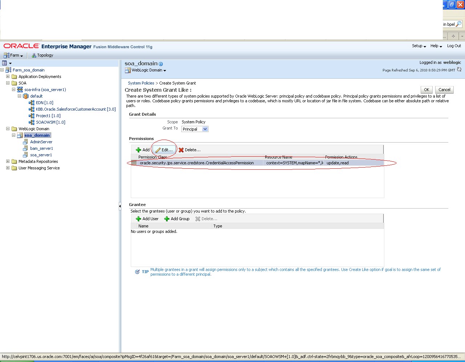The image size is (465, 362).
Task: Click the collapse arrow on the navigation pane divider
Action: [120, 206]
